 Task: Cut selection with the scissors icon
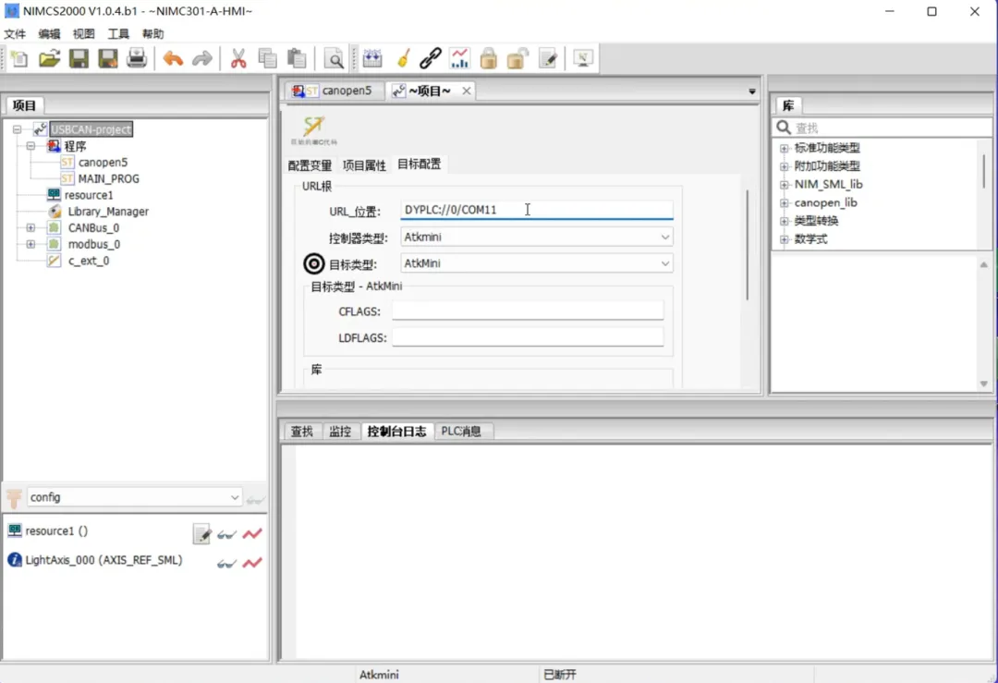click(x=238, y=58)
